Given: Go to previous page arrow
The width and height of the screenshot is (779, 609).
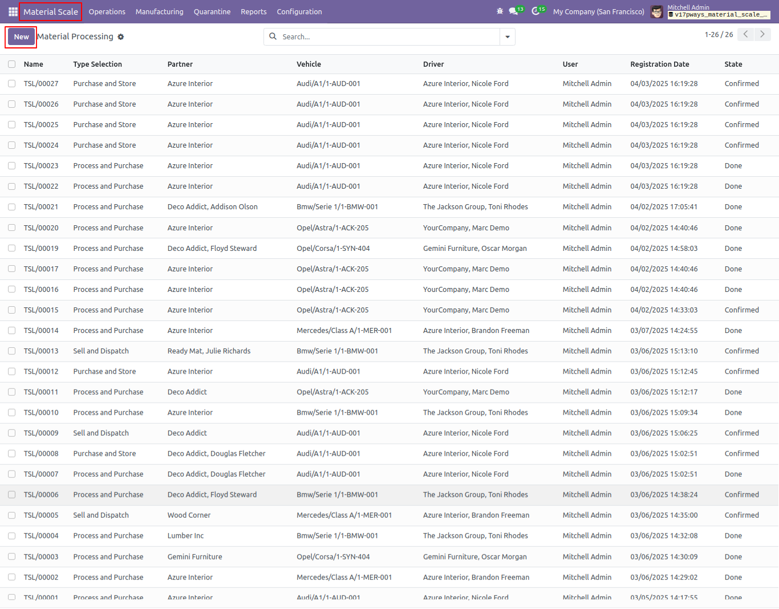Looking at the screenshot, I should [745, 34].
